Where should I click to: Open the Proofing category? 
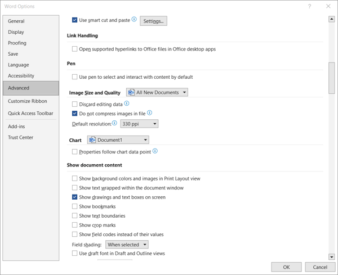(31, 43)
